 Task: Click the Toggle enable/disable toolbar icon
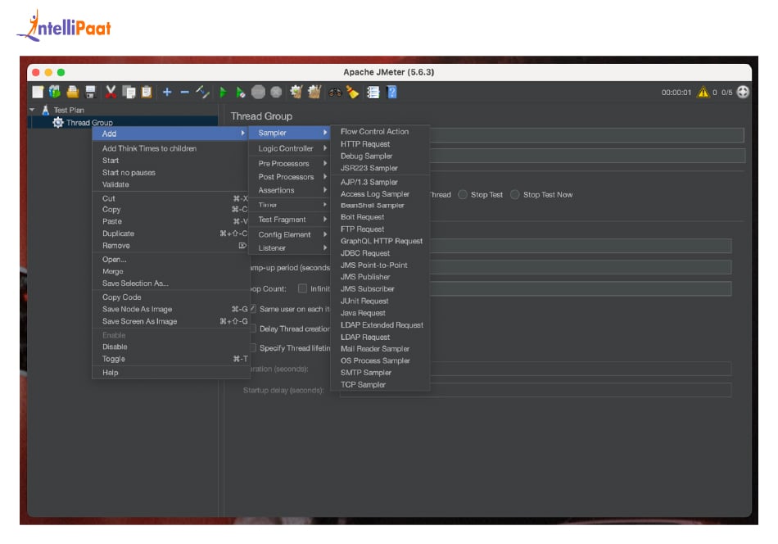(x=202, y=92)
